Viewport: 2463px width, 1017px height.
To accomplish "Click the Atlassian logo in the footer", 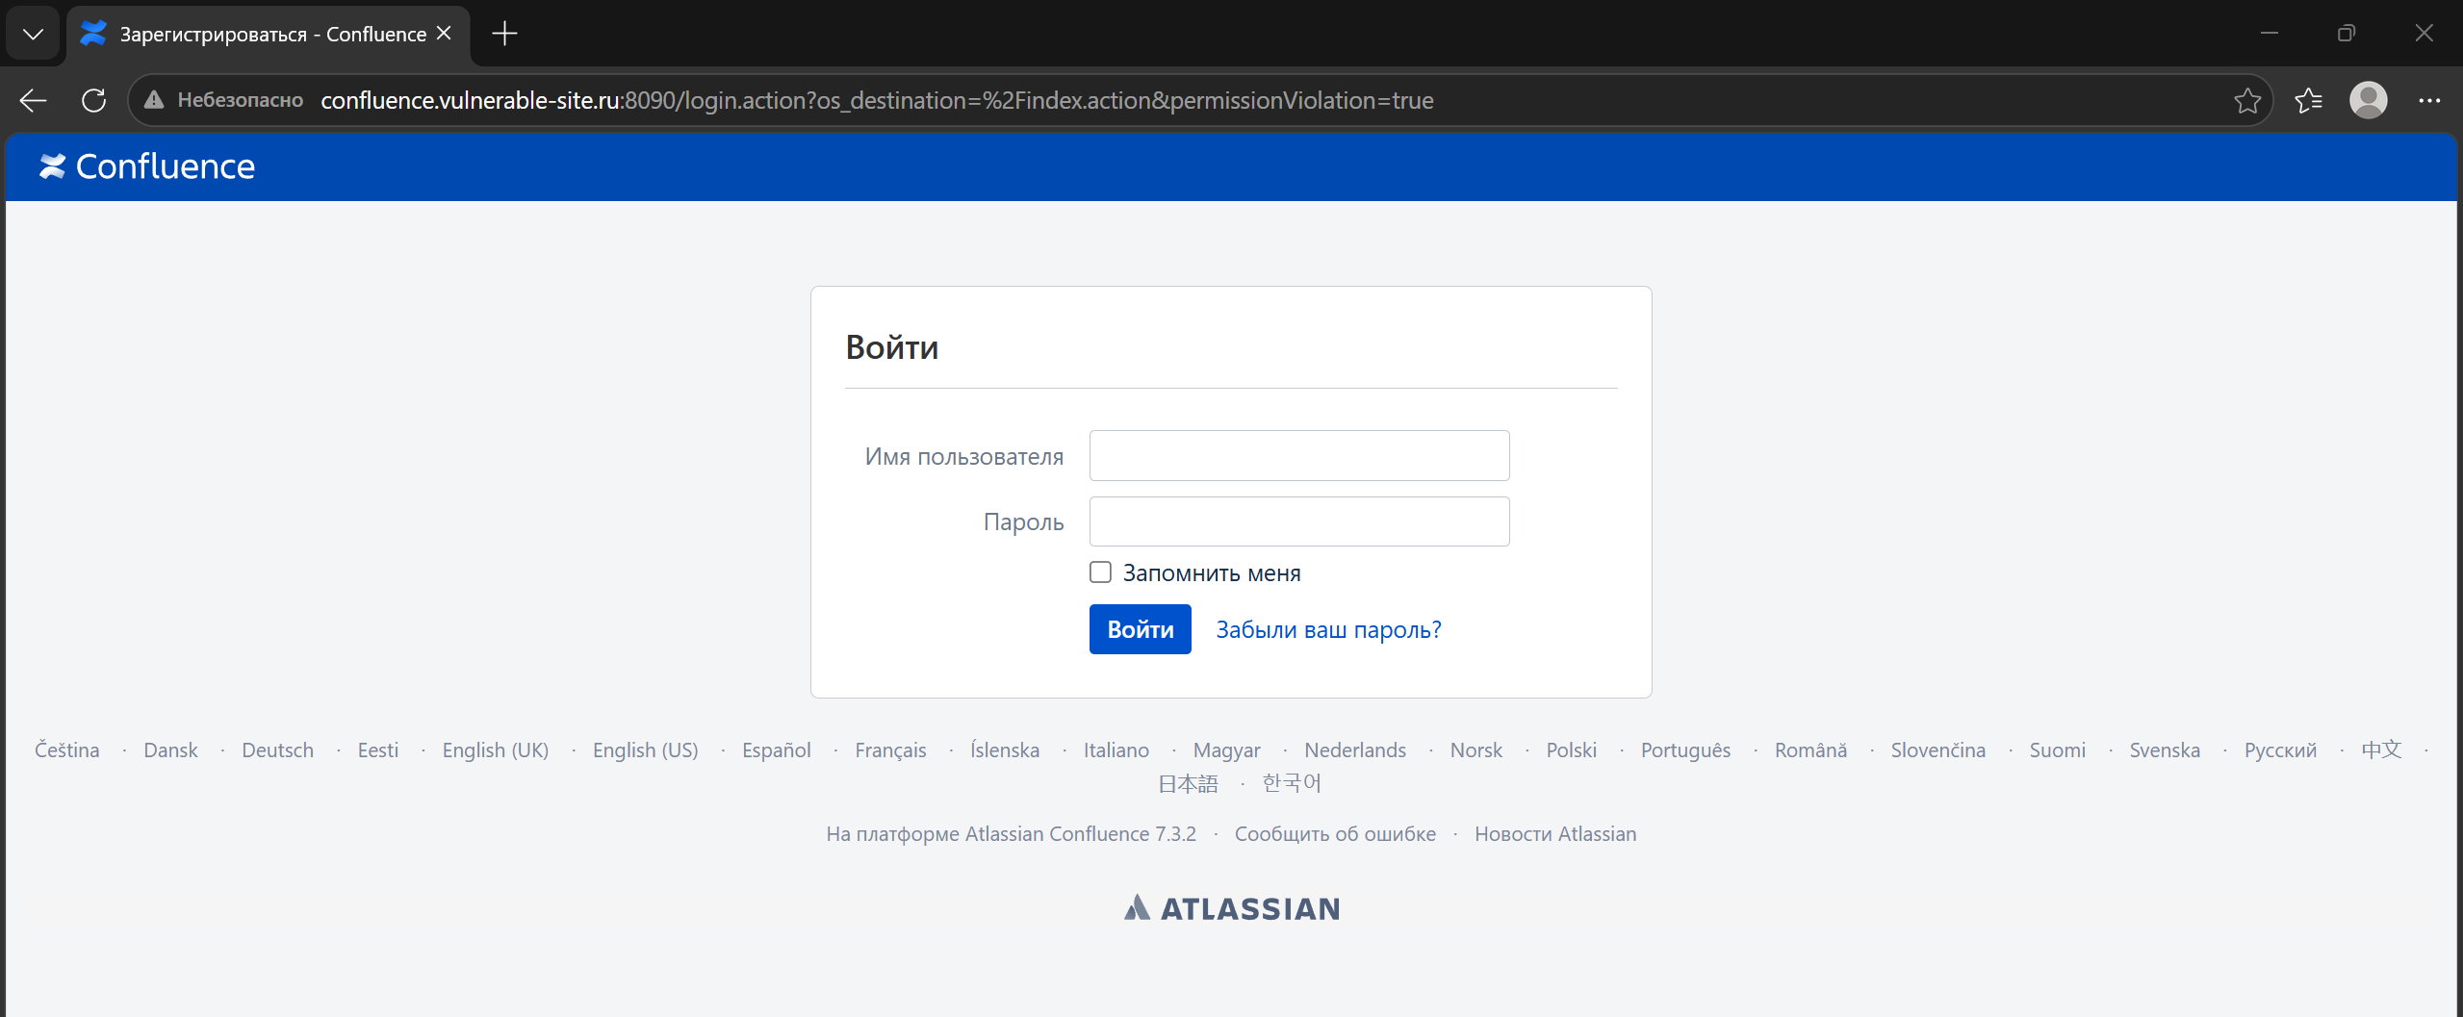I will 1232,908.
